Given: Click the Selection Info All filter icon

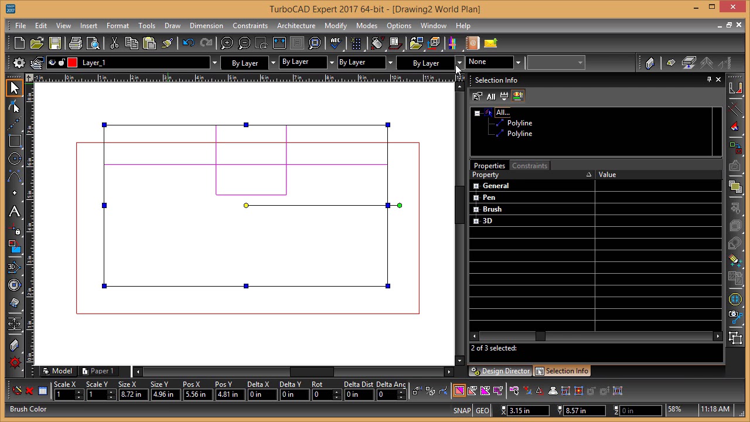Looking at the screenshot, I should pos(491,96).
